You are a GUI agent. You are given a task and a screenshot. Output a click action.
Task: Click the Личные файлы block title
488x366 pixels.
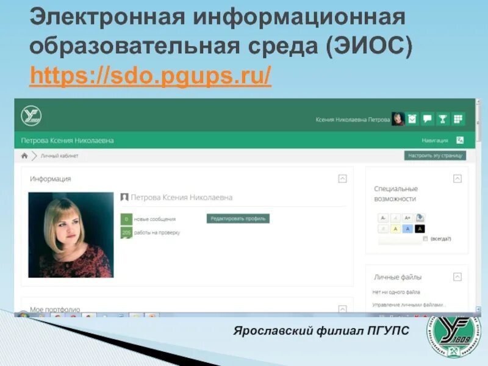point(398,277)
